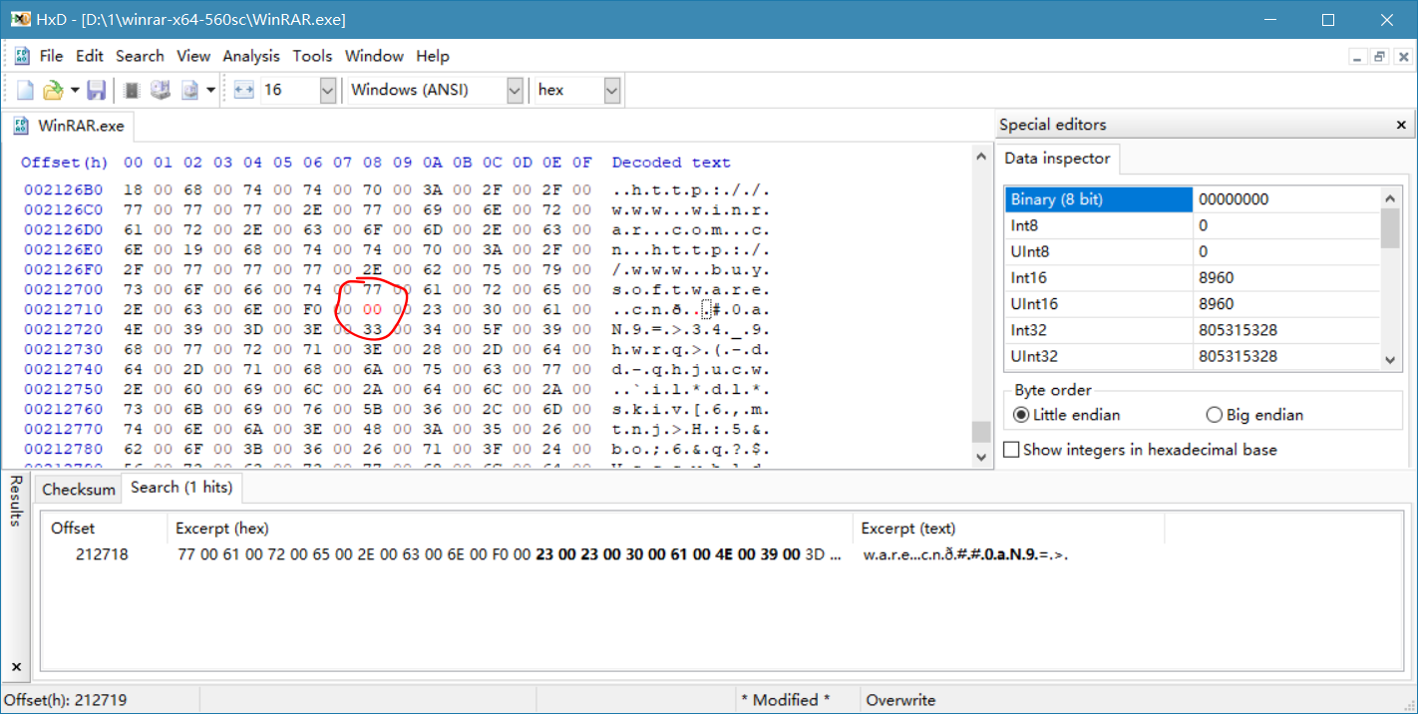Click the Offset column header in results
This screenshot has width=1418, height=714.
(104, 529)
